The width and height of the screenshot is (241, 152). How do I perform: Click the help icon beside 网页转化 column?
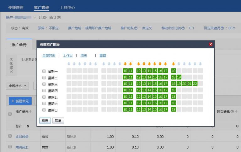(x=232, y=111)
